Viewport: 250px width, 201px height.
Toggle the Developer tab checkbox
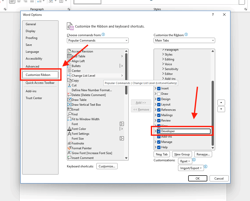[x=159, y=131]
